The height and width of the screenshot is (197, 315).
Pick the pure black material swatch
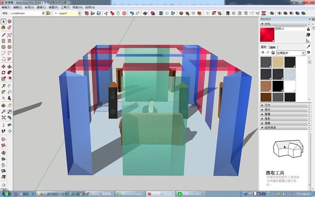click(278, 86)
